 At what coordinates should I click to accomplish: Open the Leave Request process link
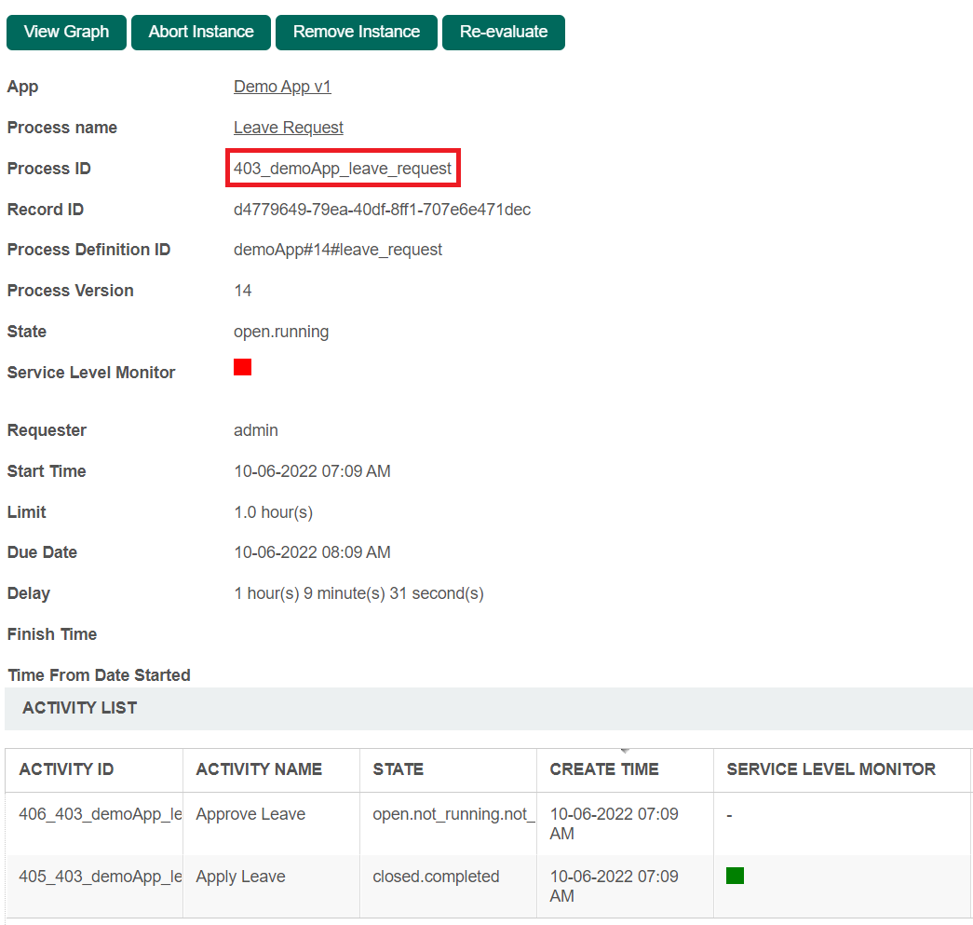(288, 128)
